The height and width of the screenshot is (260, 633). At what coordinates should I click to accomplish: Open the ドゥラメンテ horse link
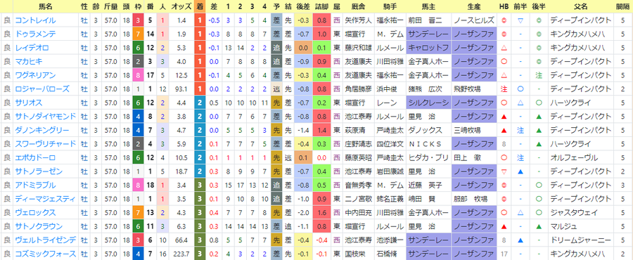point(35,34)
